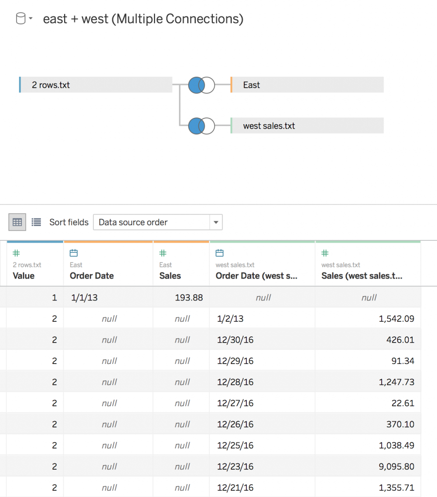Toggle the right circle of the East join venn
Image resolution: width=437 pixels, height=497 pixels.
[x=208, y=84]
